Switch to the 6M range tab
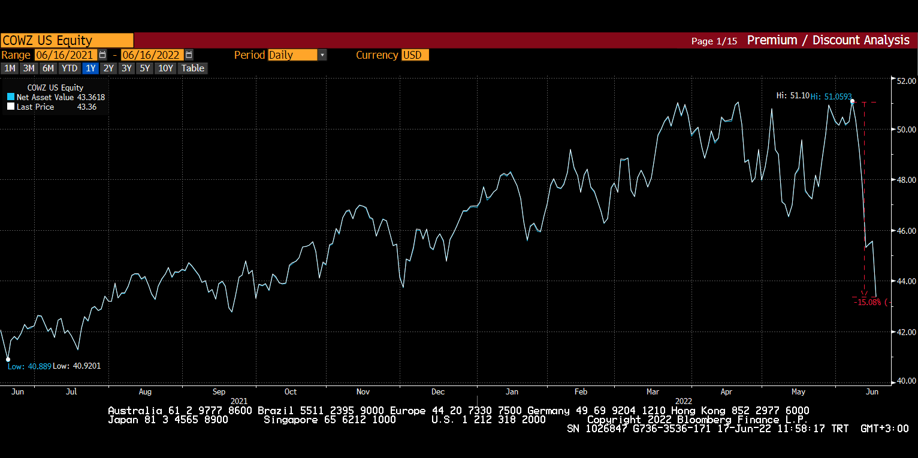 coord(49,68)
